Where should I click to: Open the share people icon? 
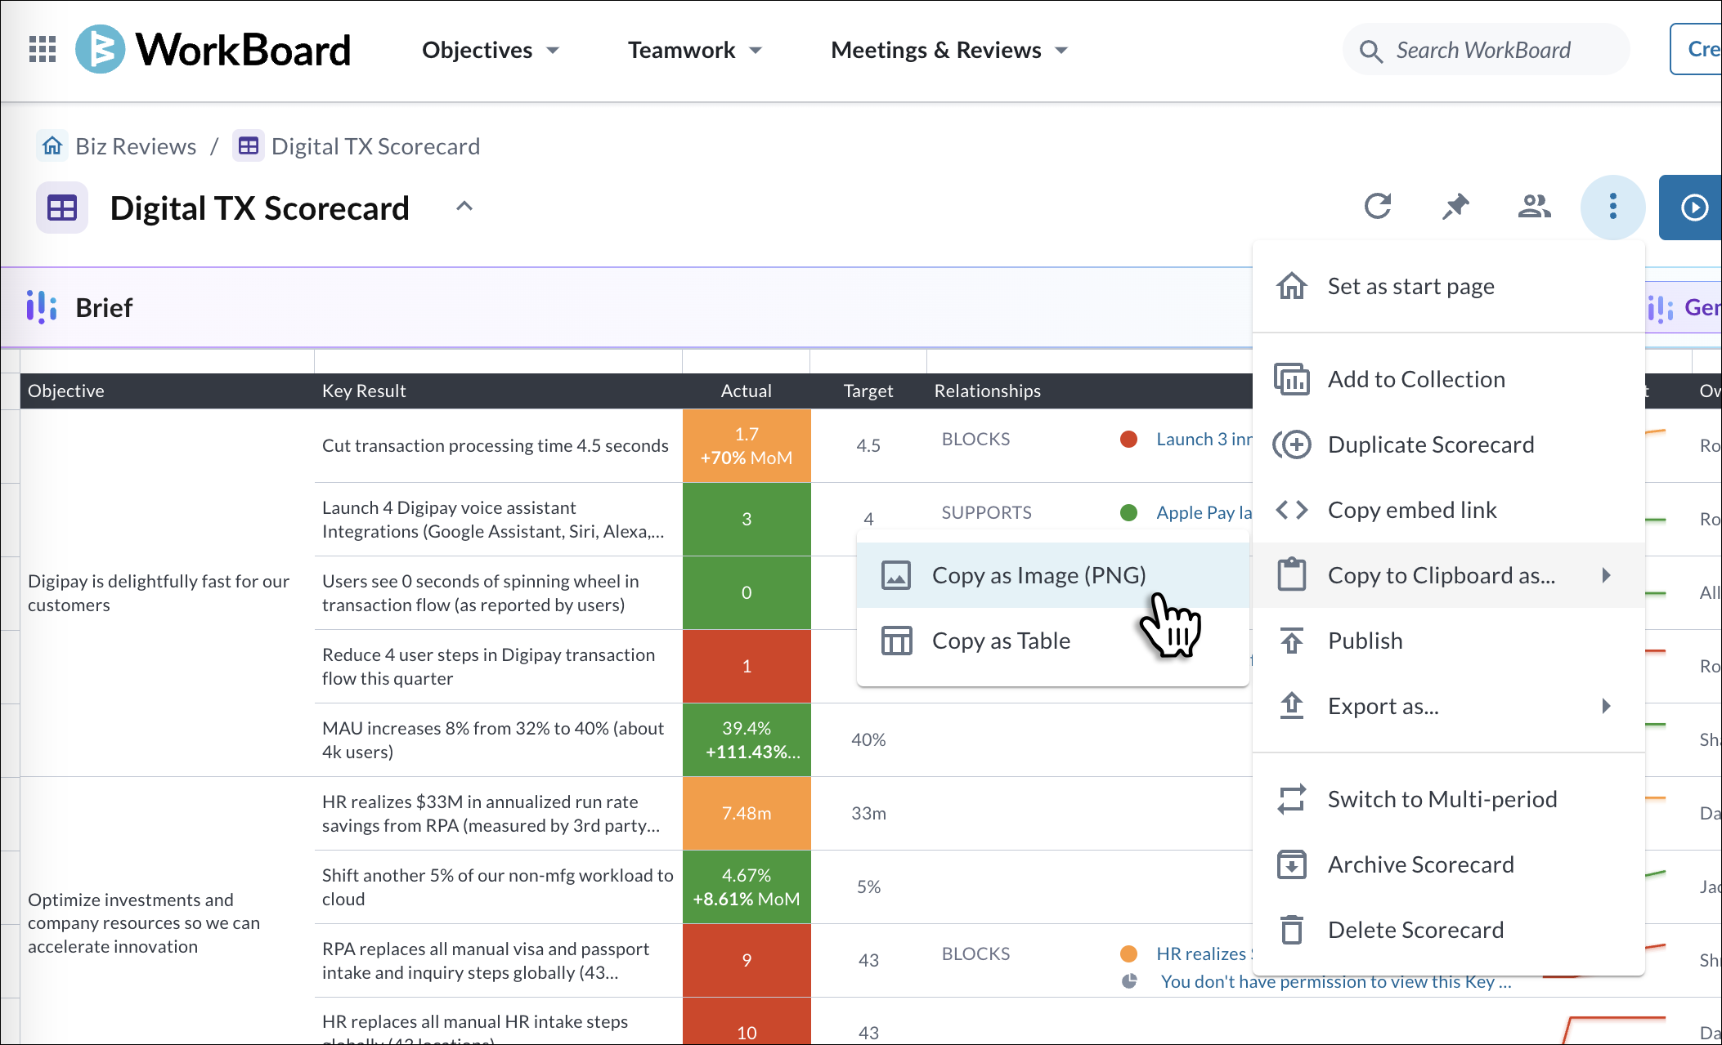(x=1534, y=207)
